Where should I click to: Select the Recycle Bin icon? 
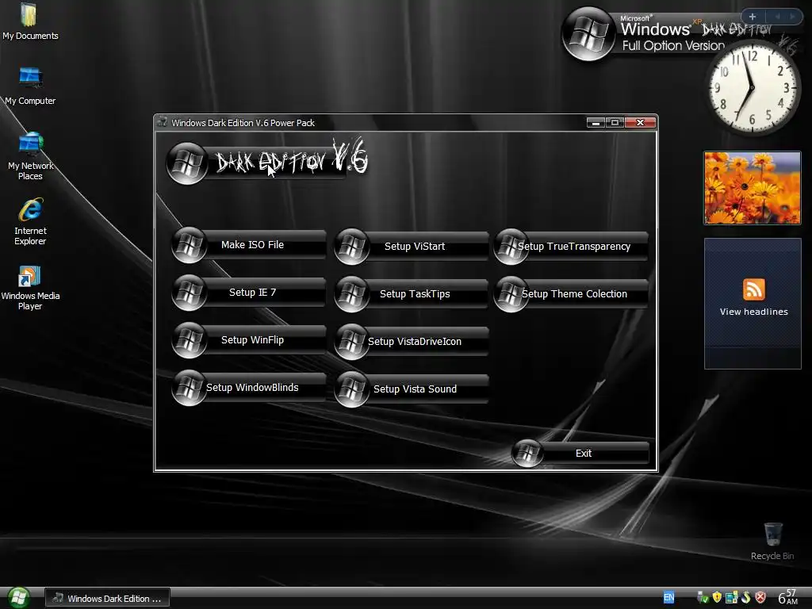click(772, 542)
